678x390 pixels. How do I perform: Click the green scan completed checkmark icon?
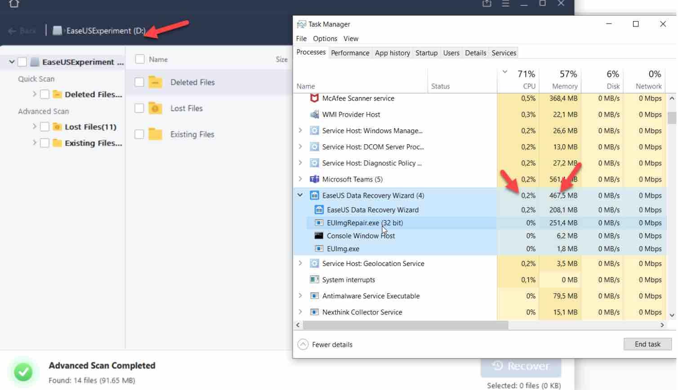[23, 372]
